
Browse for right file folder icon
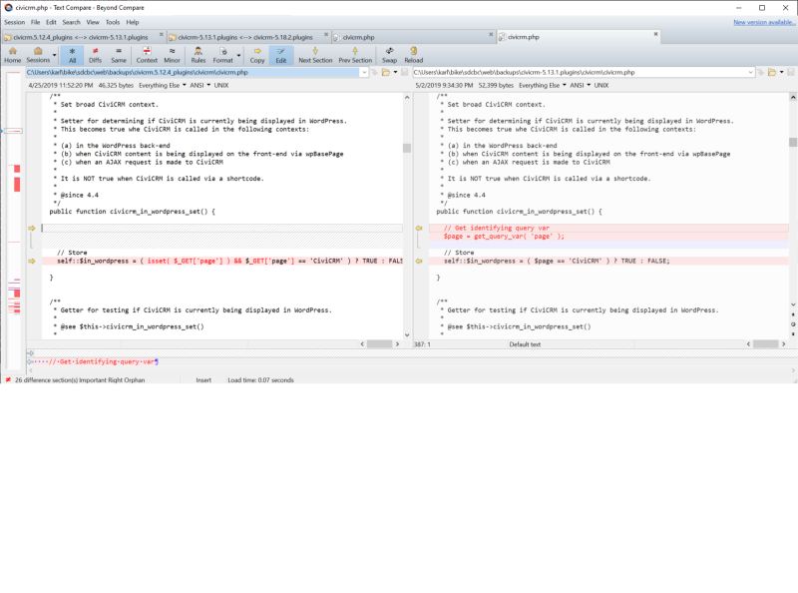pyautogui.click(x=772, y=72)
